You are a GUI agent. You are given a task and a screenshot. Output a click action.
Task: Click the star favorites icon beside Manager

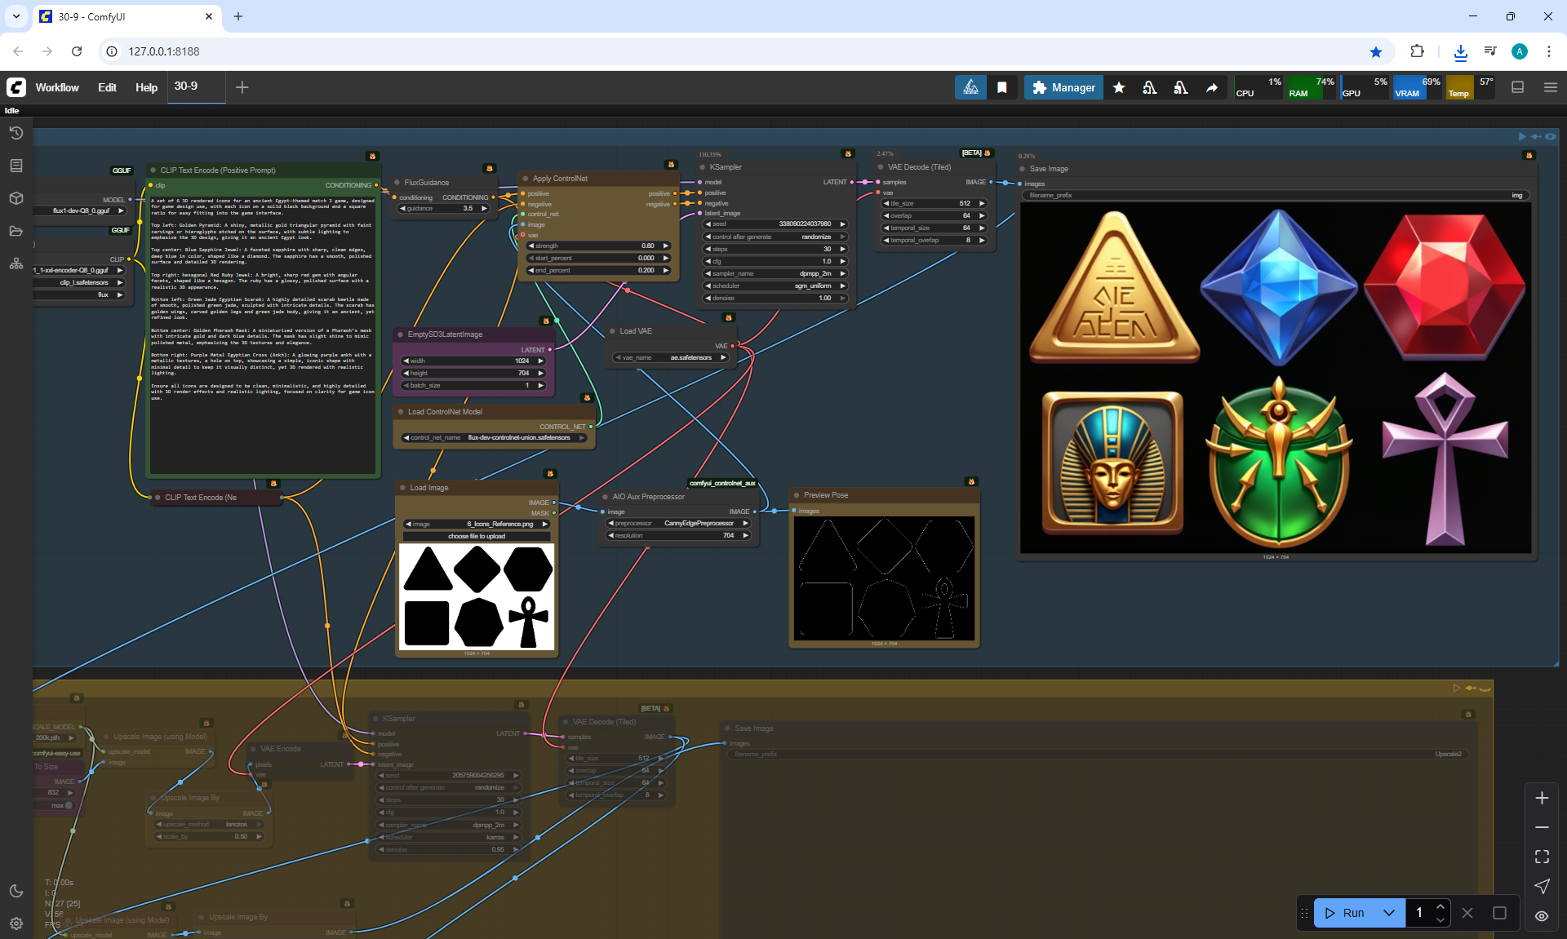1119,87
